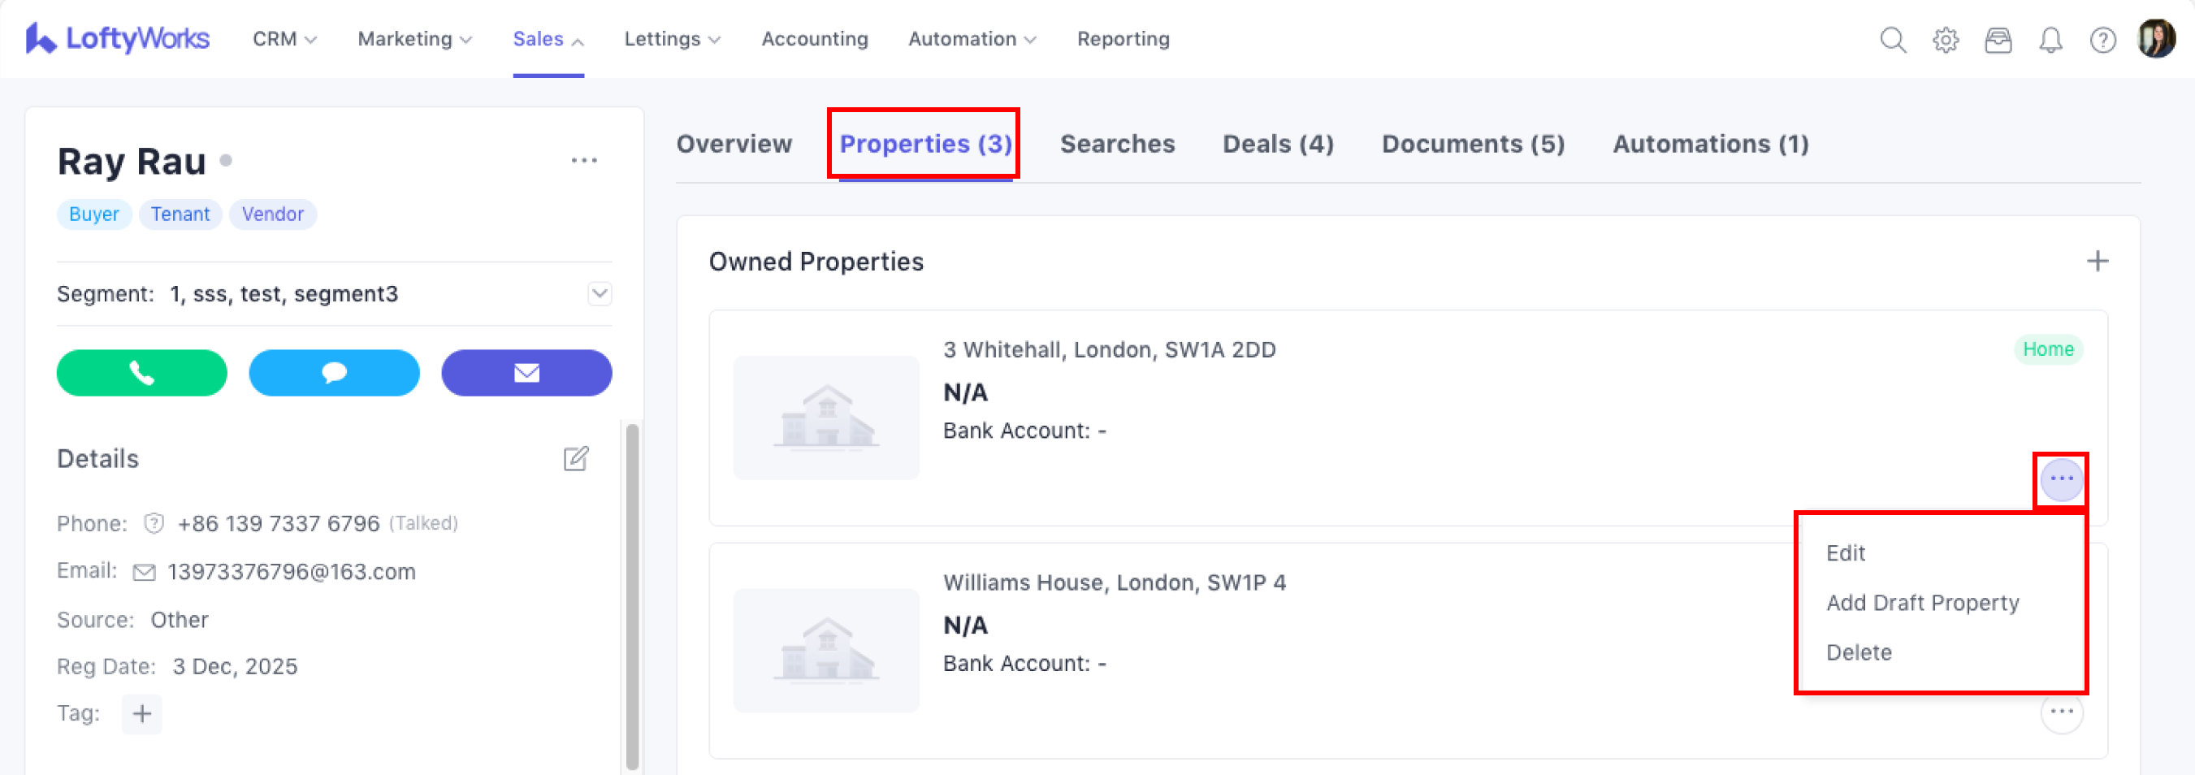Open more options beside Ray Rau name

(584, 161)
